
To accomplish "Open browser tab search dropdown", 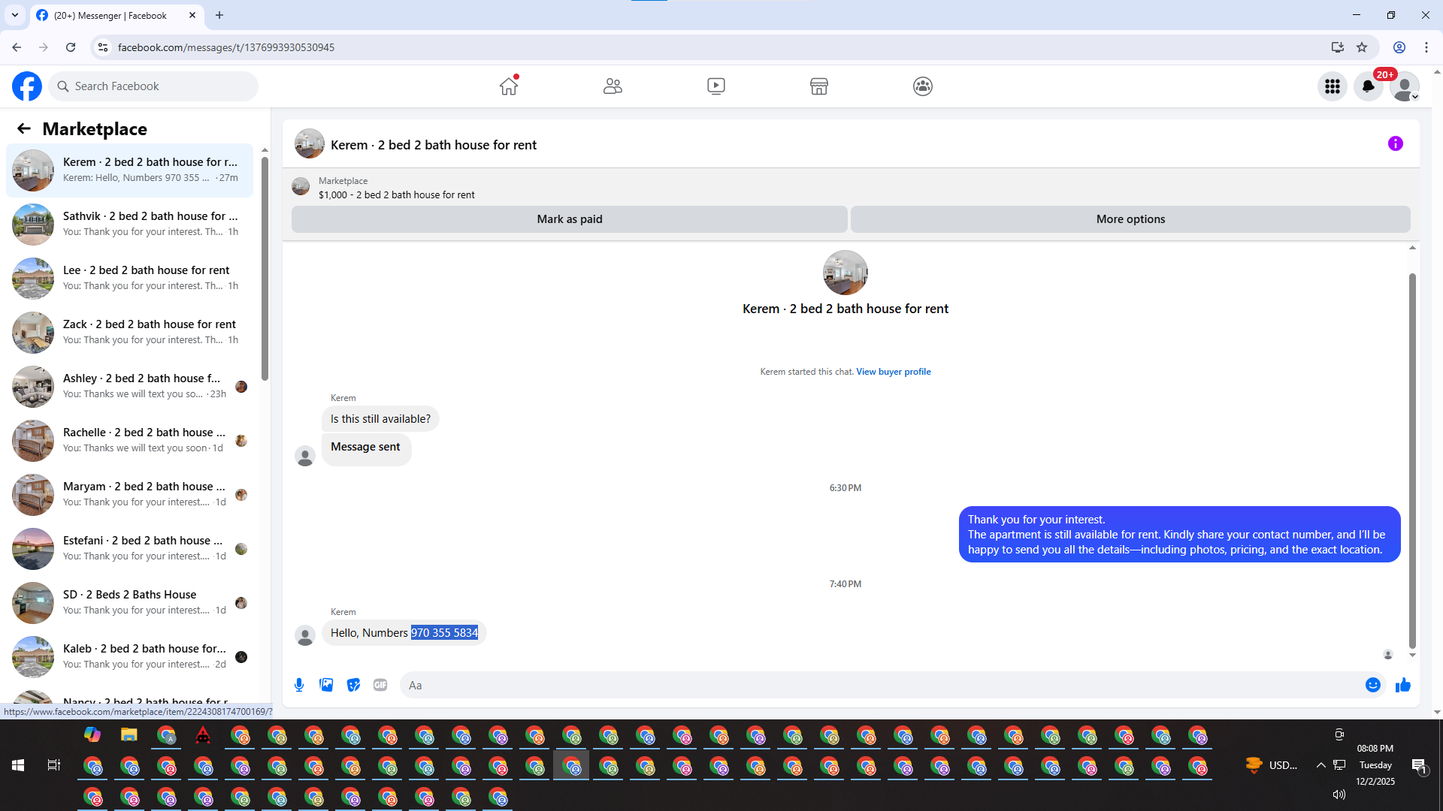I will (15, 15).
